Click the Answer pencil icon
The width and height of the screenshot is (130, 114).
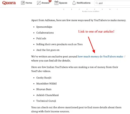pos(39,3)
